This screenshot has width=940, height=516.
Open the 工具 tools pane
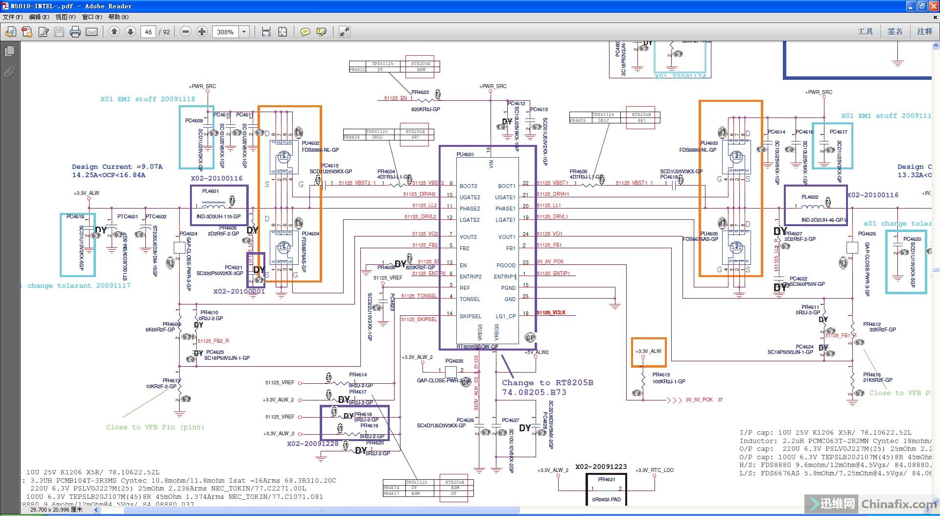tap(865, 31)
